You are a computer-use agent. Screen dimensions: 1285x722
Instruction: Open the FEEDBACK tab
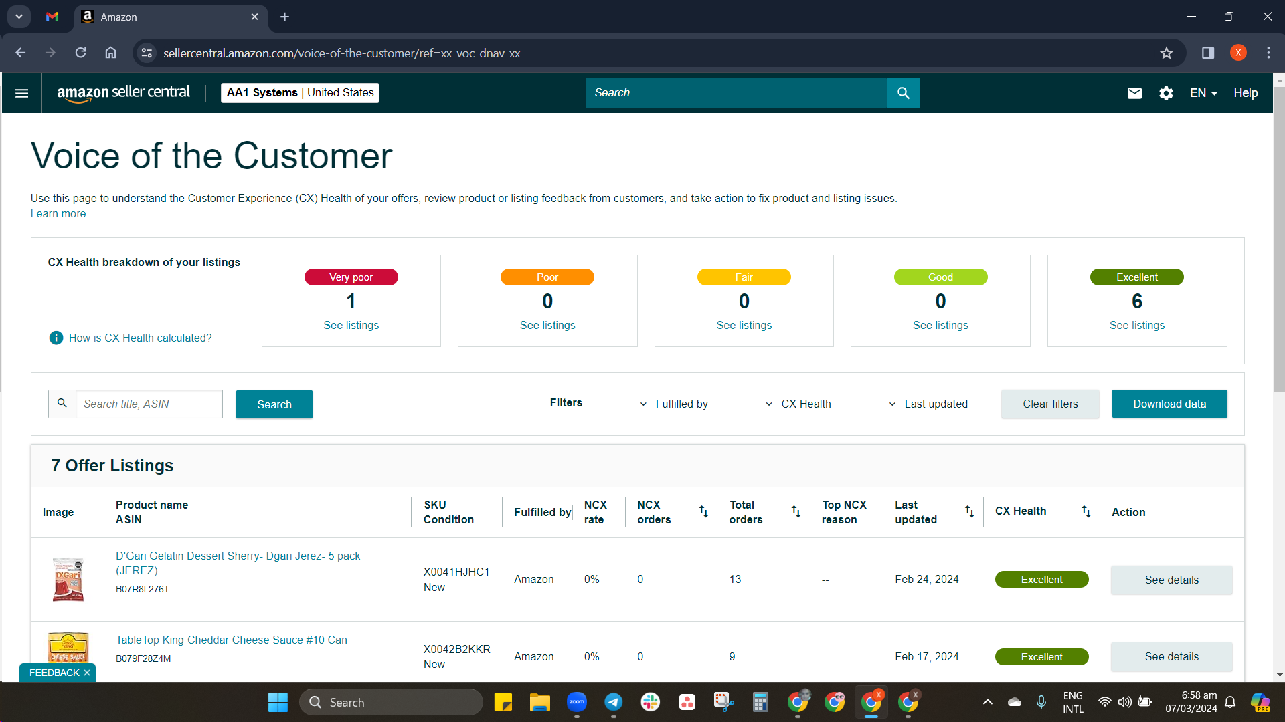(x=54, y=673)
